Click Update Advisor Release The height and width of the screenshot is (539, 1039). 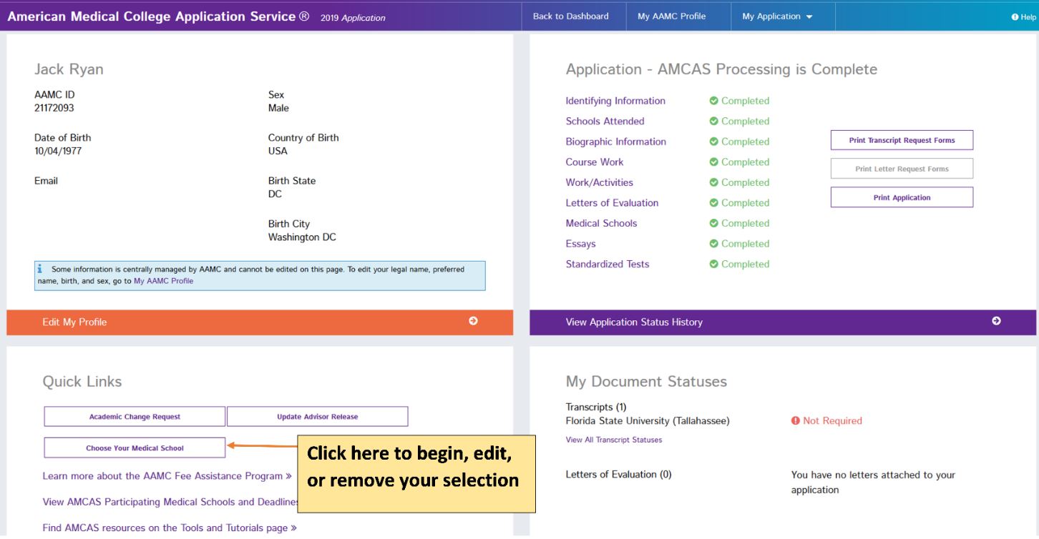click(x=317, y=415)
